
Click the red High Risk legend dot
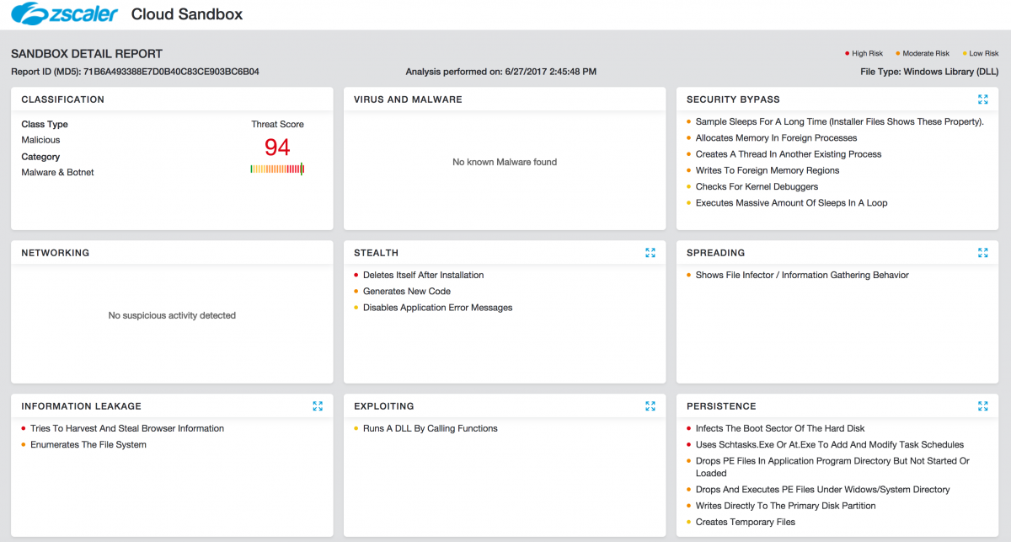[x=847, y=54]
